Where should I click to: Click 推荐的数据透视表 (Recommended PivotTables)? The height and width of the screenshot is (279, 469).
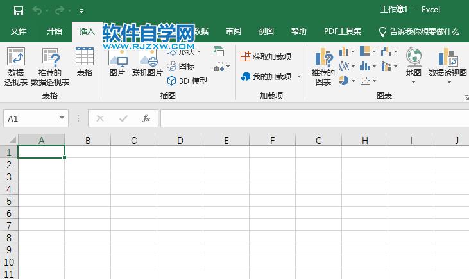click(50, 67)
